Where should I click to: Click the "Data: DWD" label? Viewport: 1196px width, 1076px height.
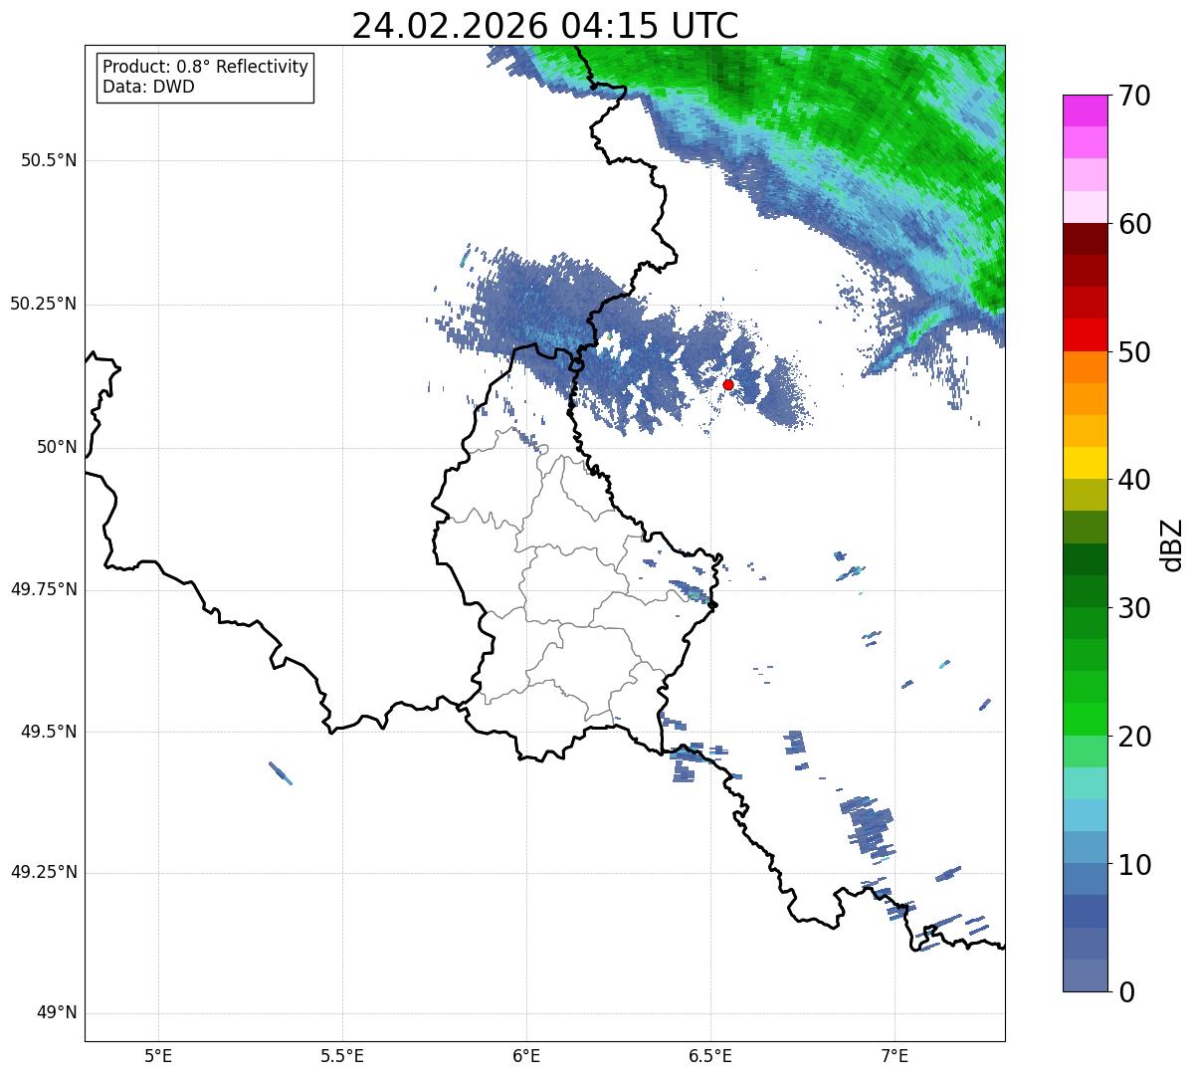click(148, 87)
